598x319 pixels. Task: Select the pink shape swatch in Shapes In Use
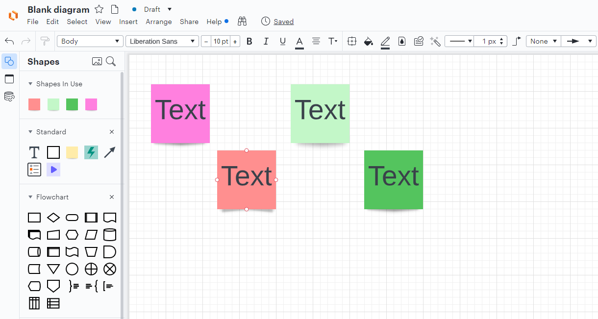(x=91, y=104)
